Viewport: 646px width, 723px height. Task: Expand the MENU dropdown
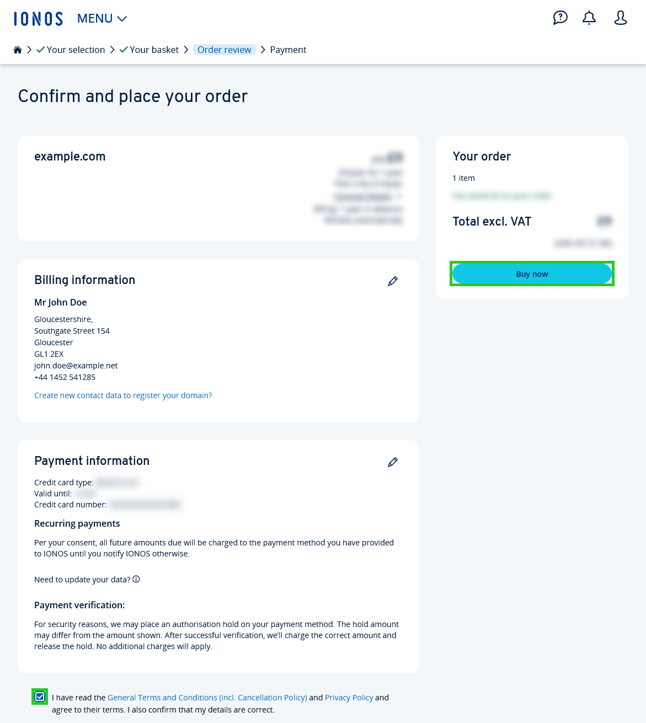pos(102,18)
